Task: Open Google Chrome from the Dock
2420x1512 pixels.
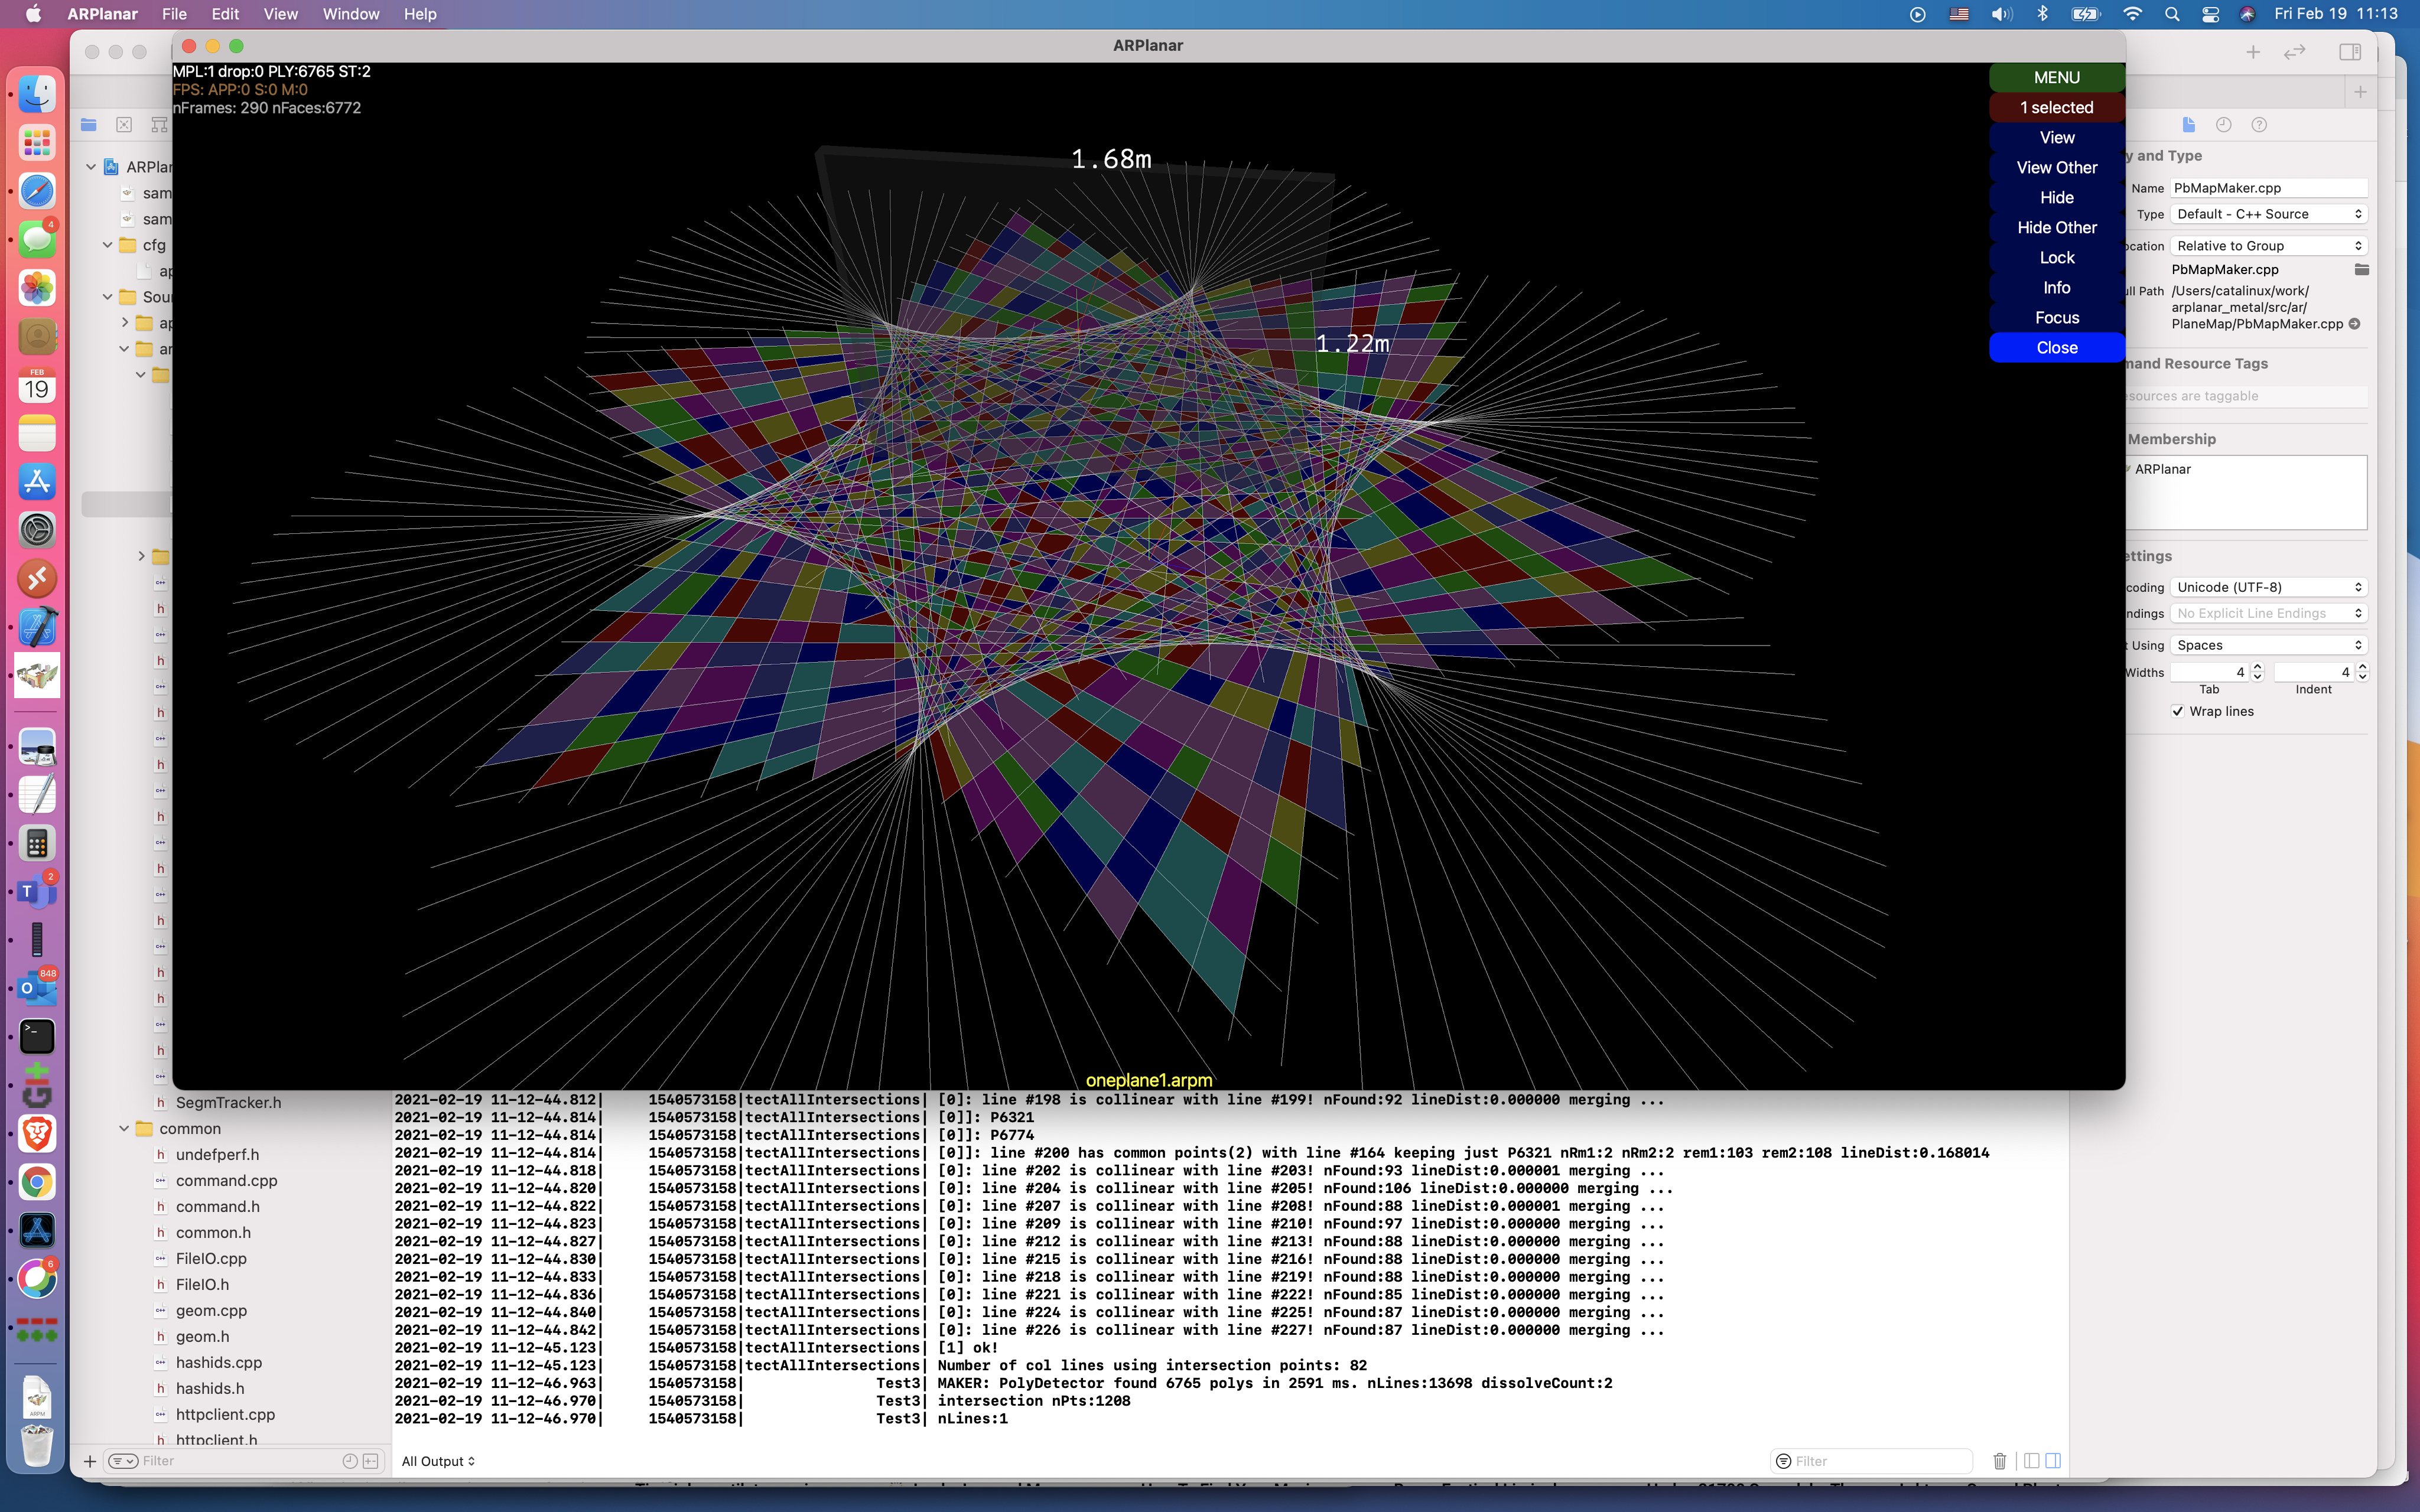Action: coord(37,1182)
